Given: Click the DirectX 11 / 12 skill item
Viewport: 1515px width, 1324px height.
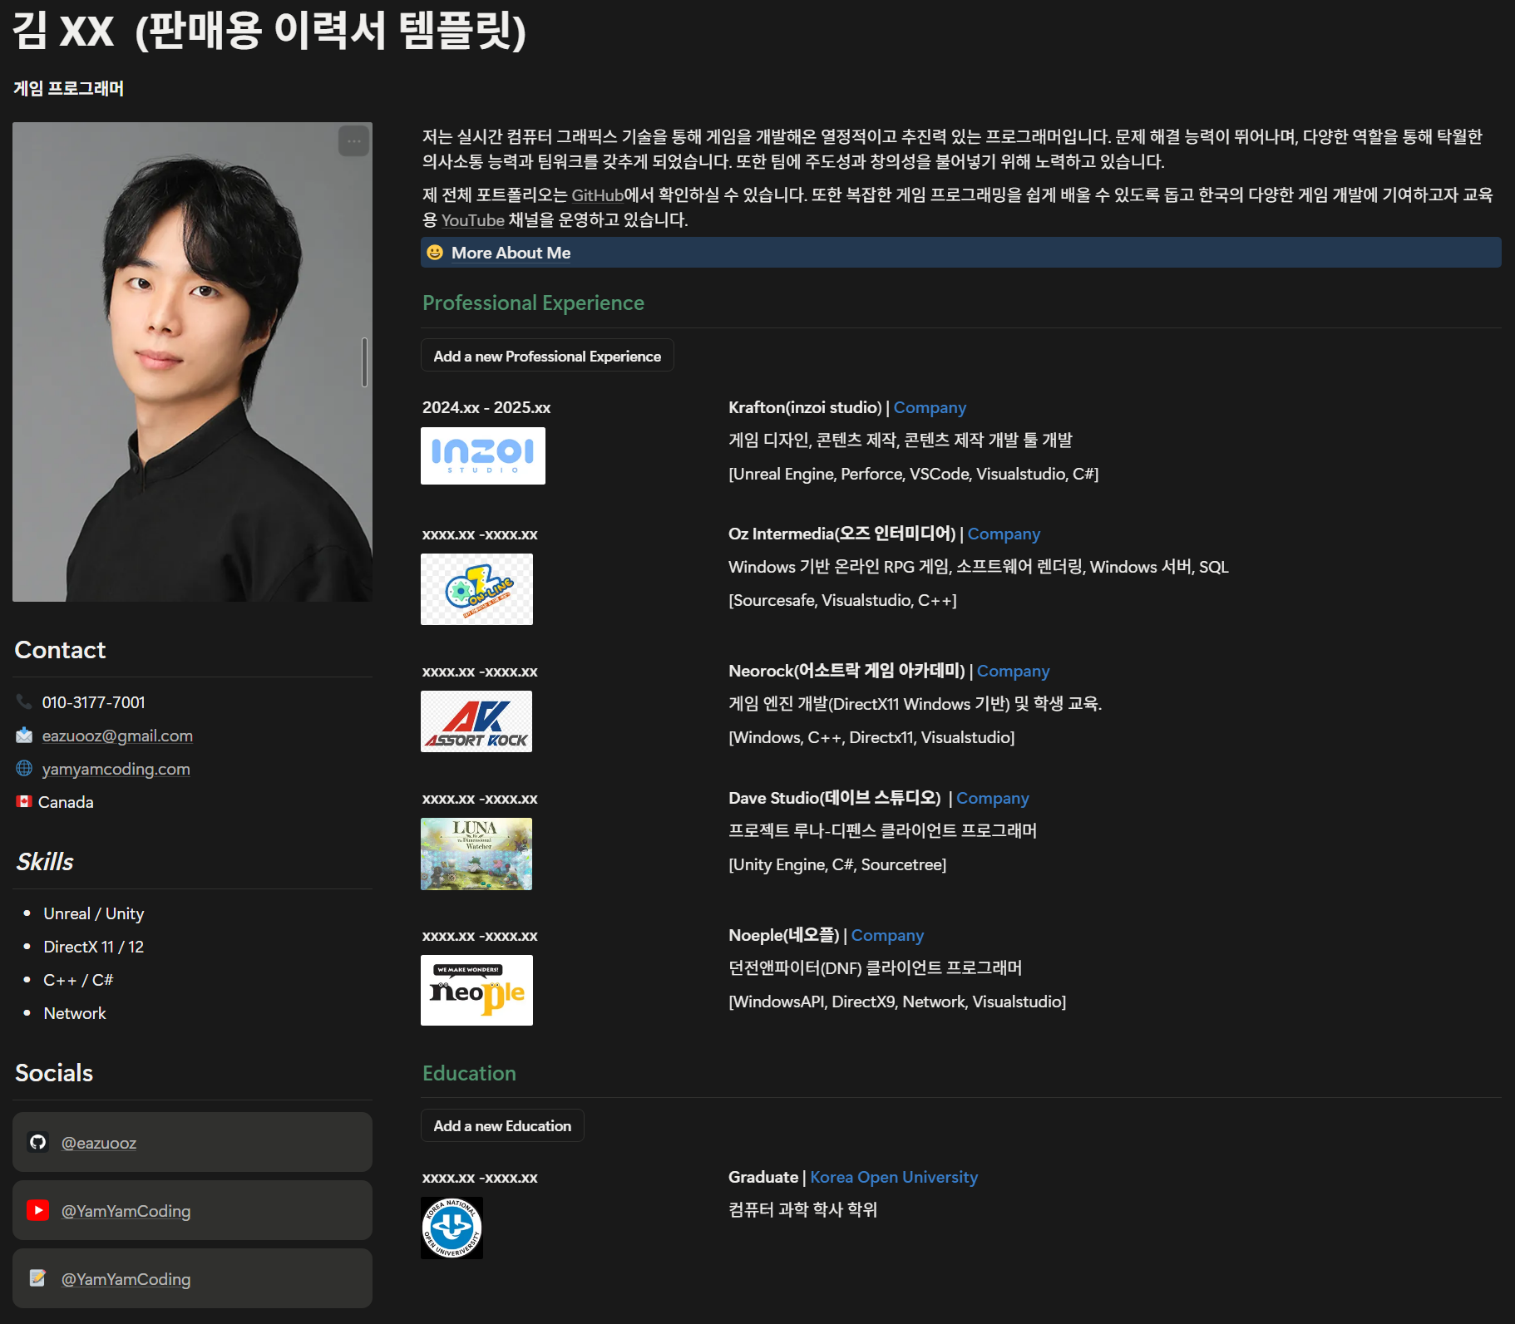Looking at the screenshot, I should click(x=94, y=947).
